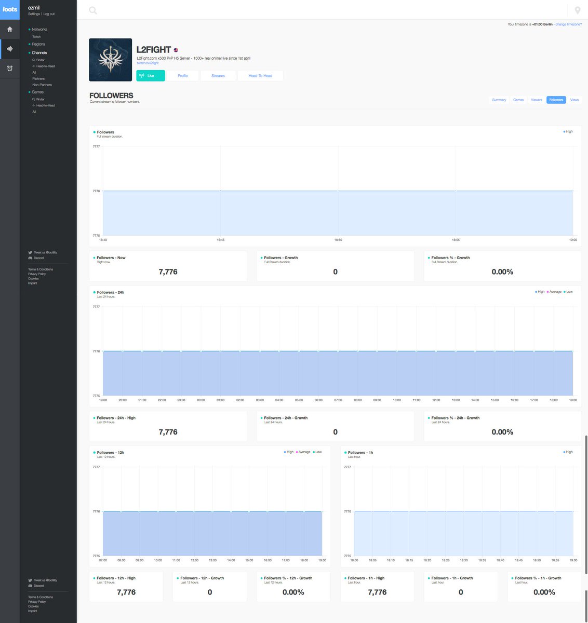The height and width of the screenshot is (623, 588).
Task: Click the flag icon beside L2FIGHT
Action: tap(176, 50)
